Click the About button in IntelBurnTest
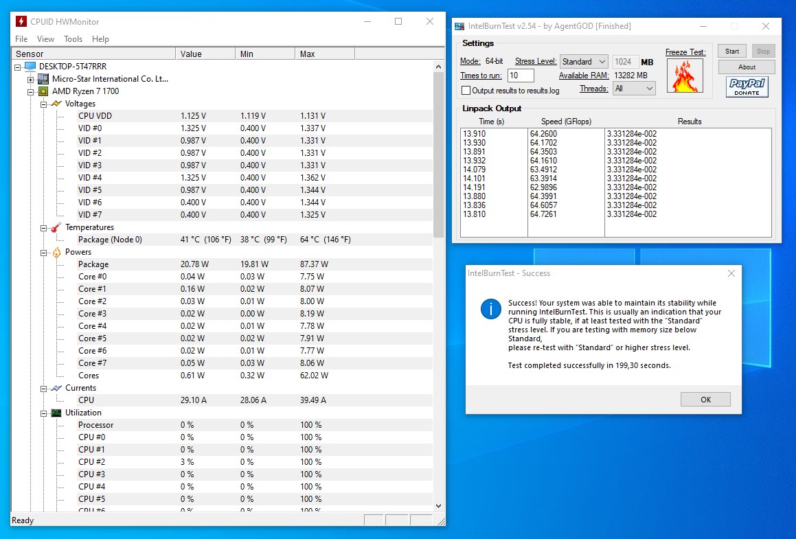This screenshot has width=796, height=539. click(747, 67)
